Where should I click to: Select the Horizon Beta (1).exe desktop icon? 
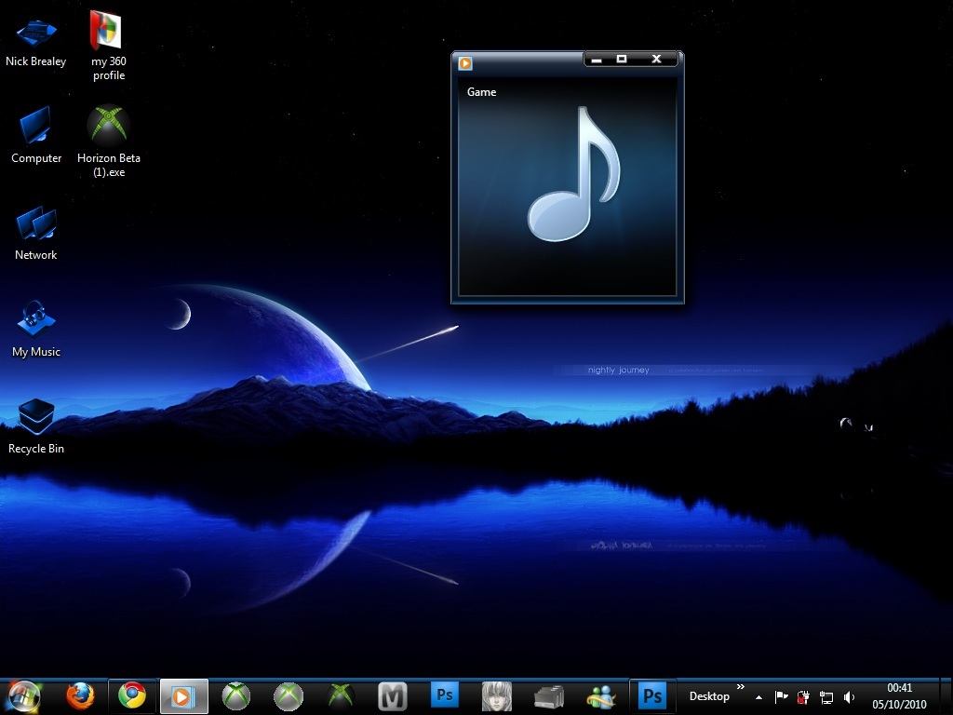(109, 125)
